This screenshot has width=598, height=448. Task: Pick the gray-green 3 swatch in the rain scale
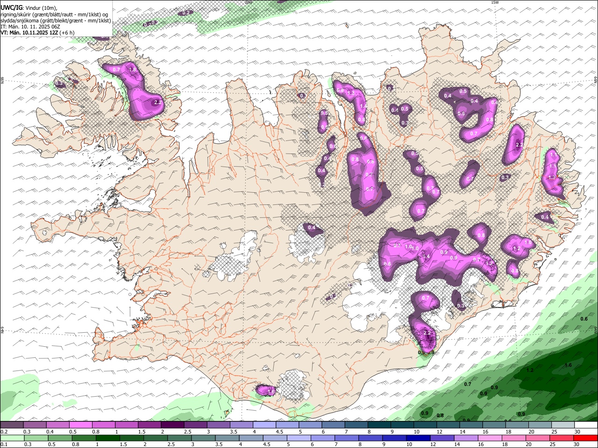pyautogui.click(x=203, y=438)
